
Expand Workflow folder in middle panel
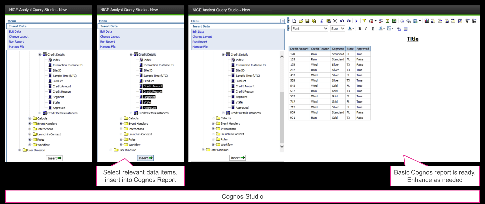(121, 145)
